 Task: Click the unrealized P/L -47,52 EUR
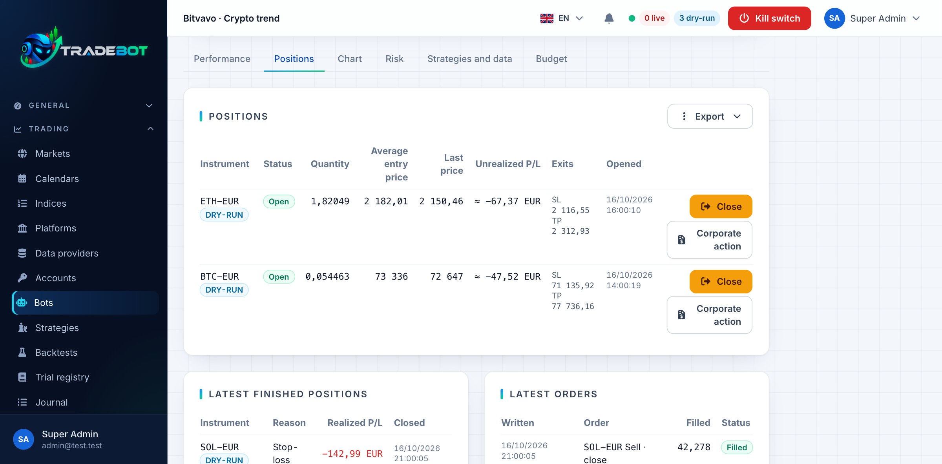coord(508,277)
